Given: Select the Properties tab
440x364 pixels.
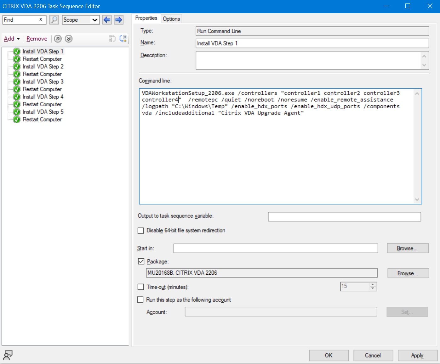Looking at the screenshot, I should [146, 18].
